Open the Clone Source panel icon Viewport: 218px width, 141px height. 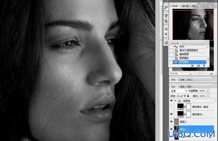point(166,21)
